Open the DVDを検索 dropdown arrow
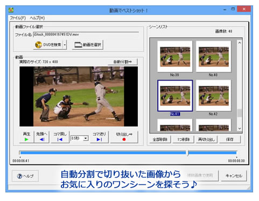This screenshot has height=201, width=259. (x=65, y=45)
